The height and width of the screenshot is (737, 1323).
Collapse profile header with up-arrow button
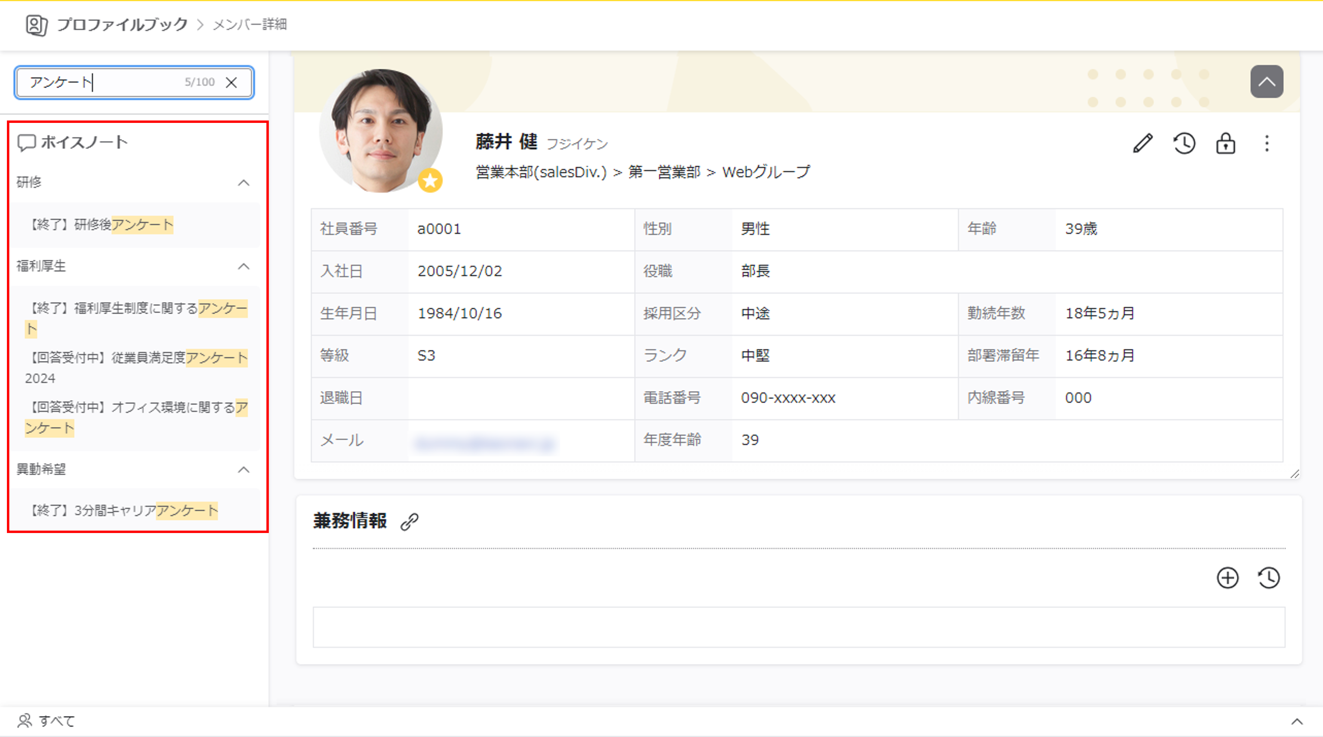(1266, 82)
